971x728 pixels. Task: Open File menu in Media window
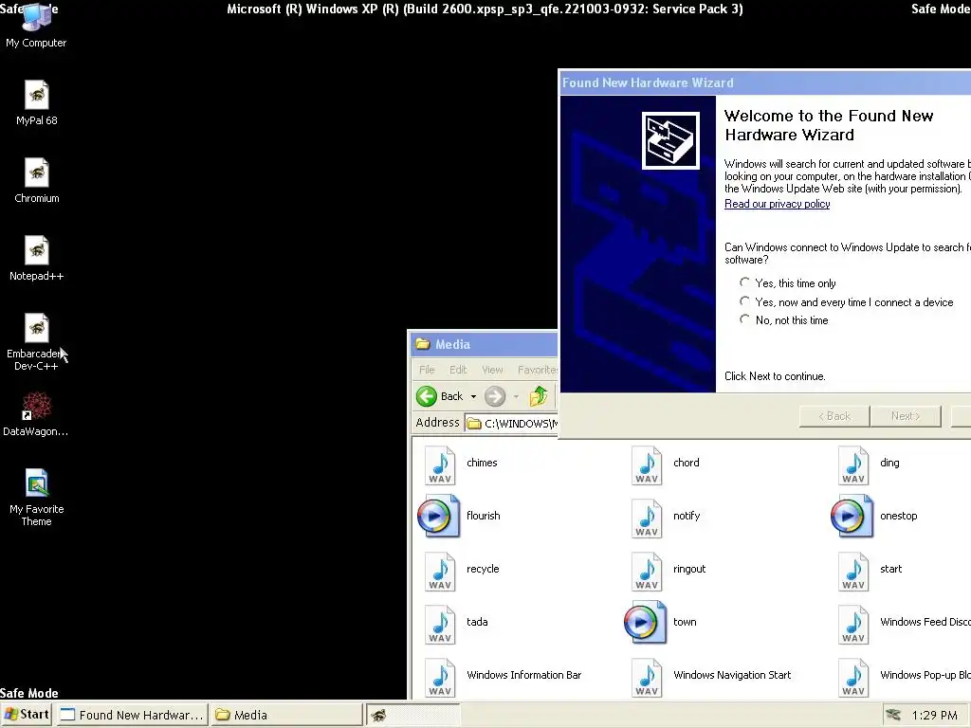[427, 370]
